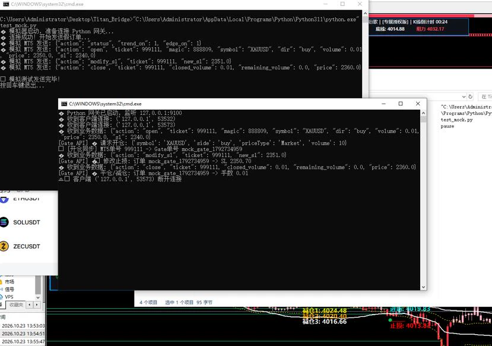The image size is (492, 346).
Task: Click the refresh icon in Explorer's address bar
Action: click(x=470, y=97)
